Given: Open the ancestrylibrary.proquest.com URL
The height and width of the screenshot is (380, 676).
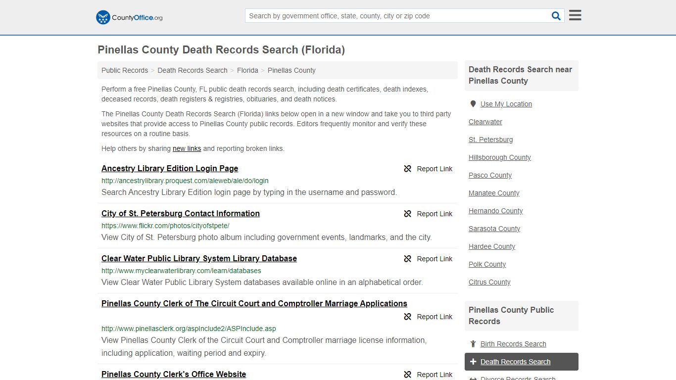Looking at the screenshot, I should click(x=185, y=181).
